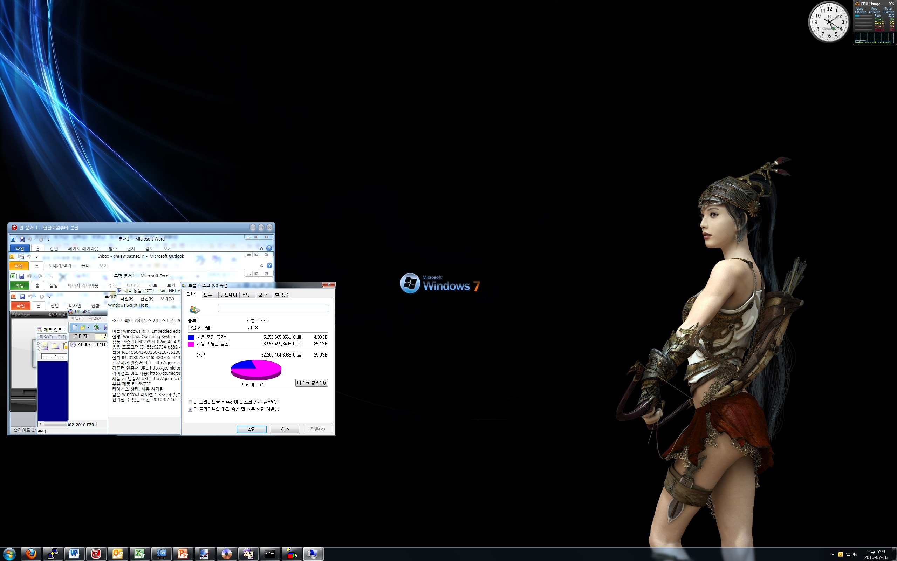Click the drive label text field in disk properties
The height and width of the screenshot is (561, 897).
point(273,308)
